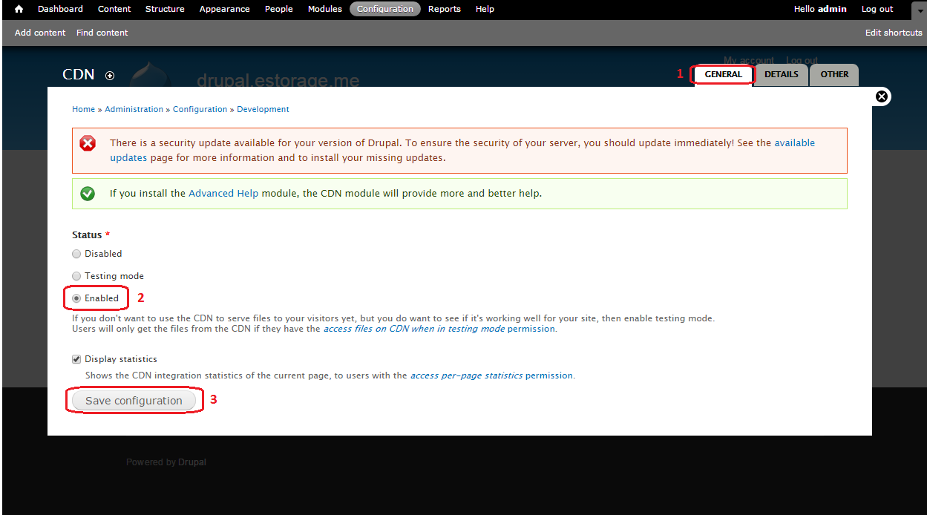Open the Configuration admin menu
The image size is (927, 515).
click(x=385, y=9)
